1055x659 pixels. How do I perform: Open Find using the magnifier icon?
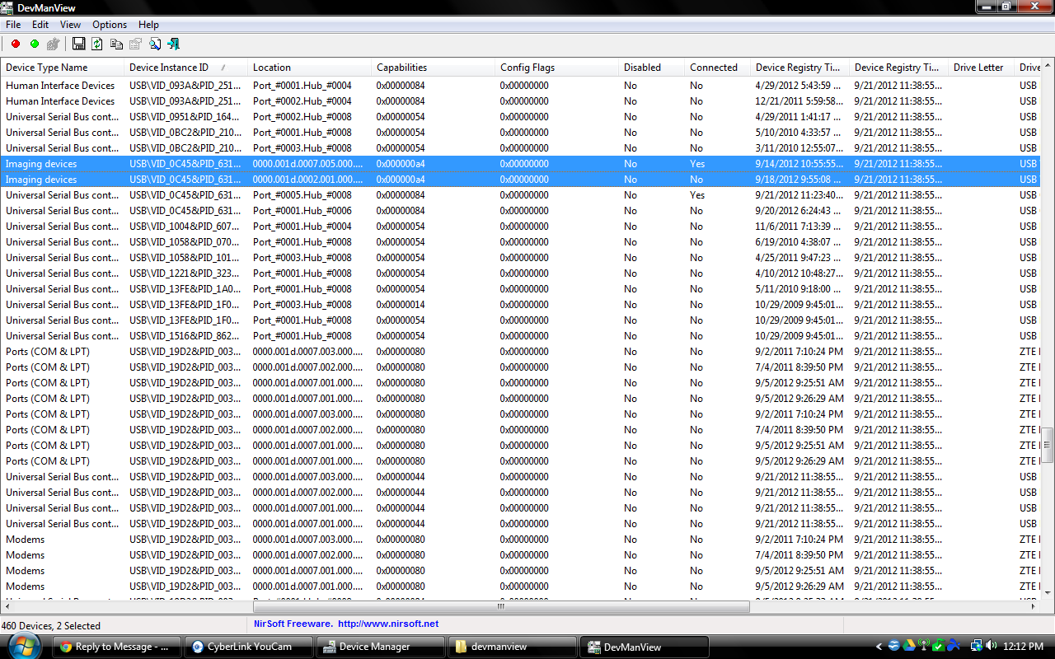(154, 44)
